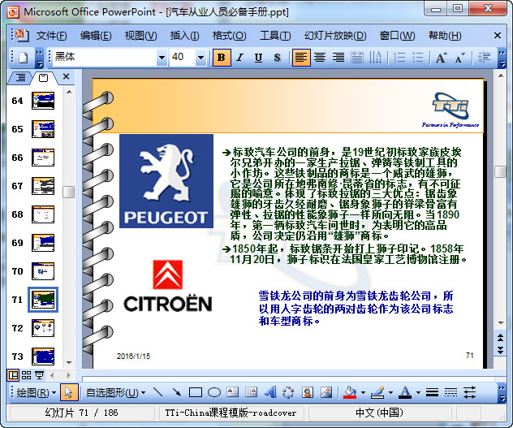The height and width of the screenshot is (428, 513).
Task: Select slide 72 thumbnail
Action: pos(43,328)
